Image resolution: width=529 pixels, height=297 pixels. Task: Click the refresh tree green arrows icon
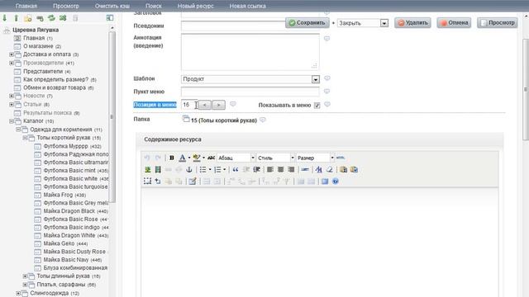coord(51,18)
